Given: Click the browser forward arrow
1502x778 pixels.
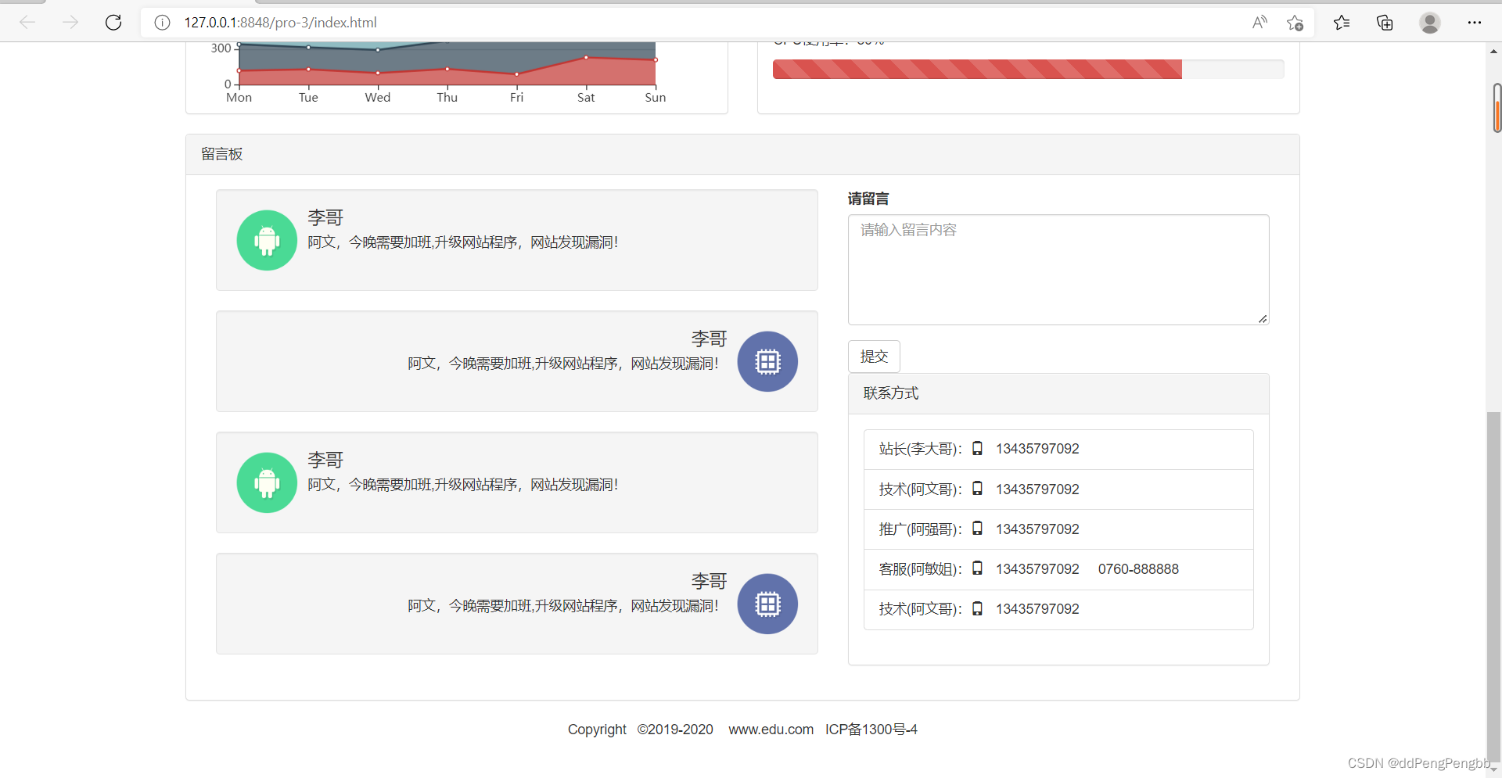Looking at the screenshot, I should [70, 23].
